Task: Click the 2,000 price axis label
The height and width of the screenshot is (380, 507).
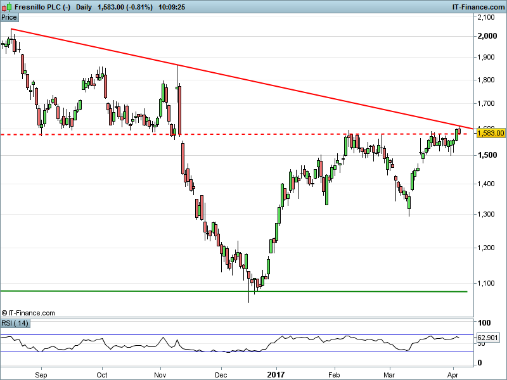Action: 487,36
